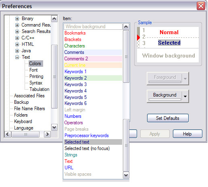
Task: Pick Keywords 1 from list
Action: pos(93,72)
